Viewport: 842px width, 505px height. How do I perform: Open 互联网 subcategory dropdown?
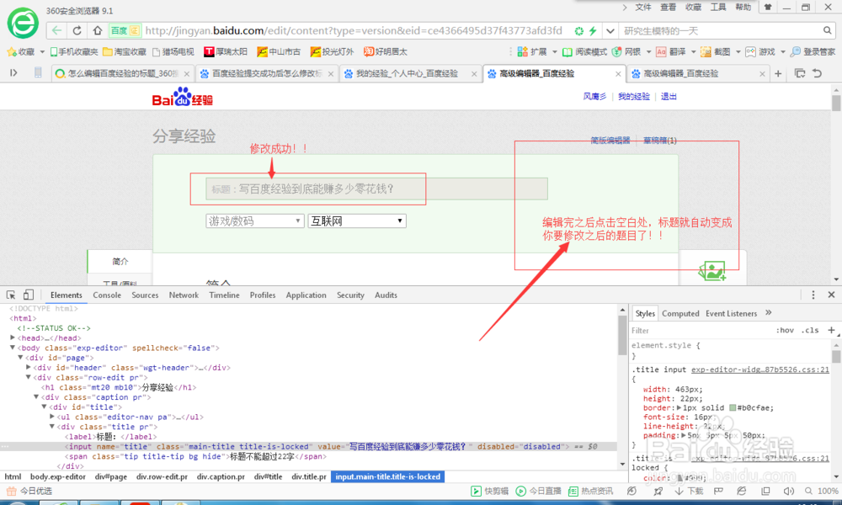coord(357,221)
